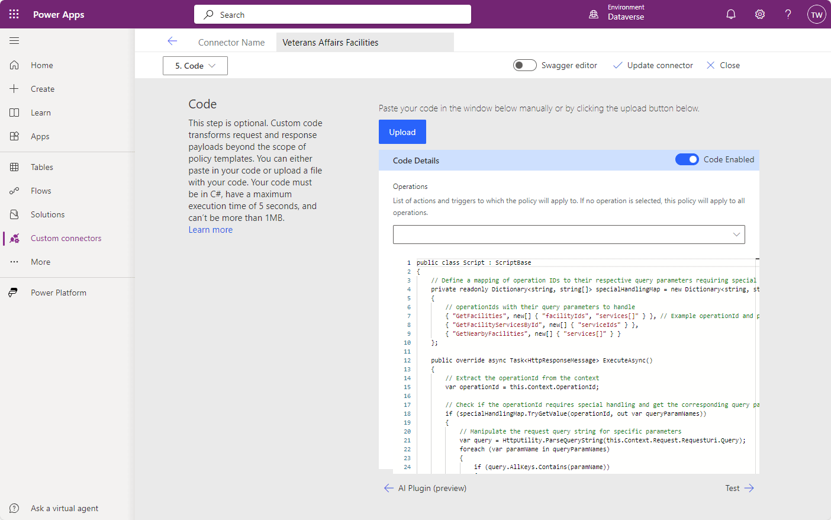The height and width of the screenshot is (520, 831).
Task: Open the notifications bell
Action: 730,14
